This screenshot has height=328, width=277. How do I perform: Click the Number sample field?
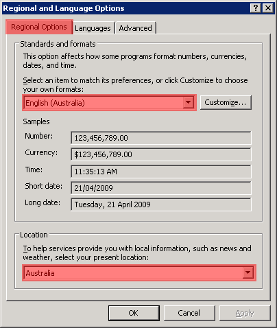coord(161,138)
